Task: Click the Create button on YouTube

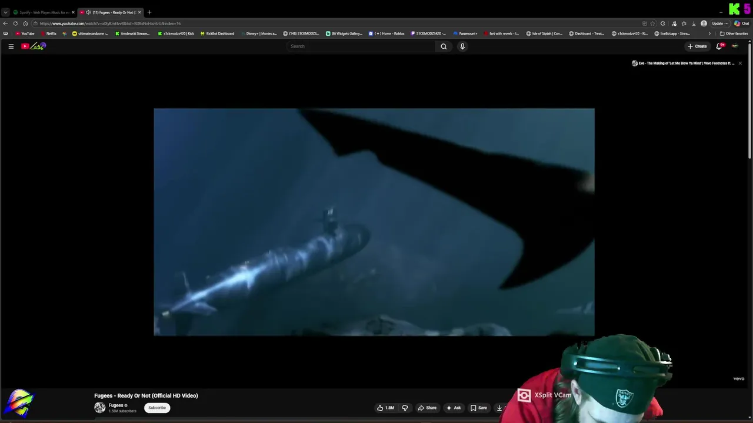Action: (x=697, y=46)
